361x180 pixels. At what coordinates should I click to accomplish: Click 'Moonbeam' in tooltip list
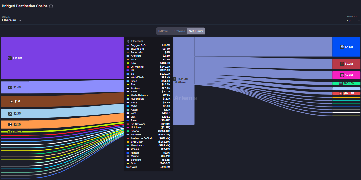(137, 145)
